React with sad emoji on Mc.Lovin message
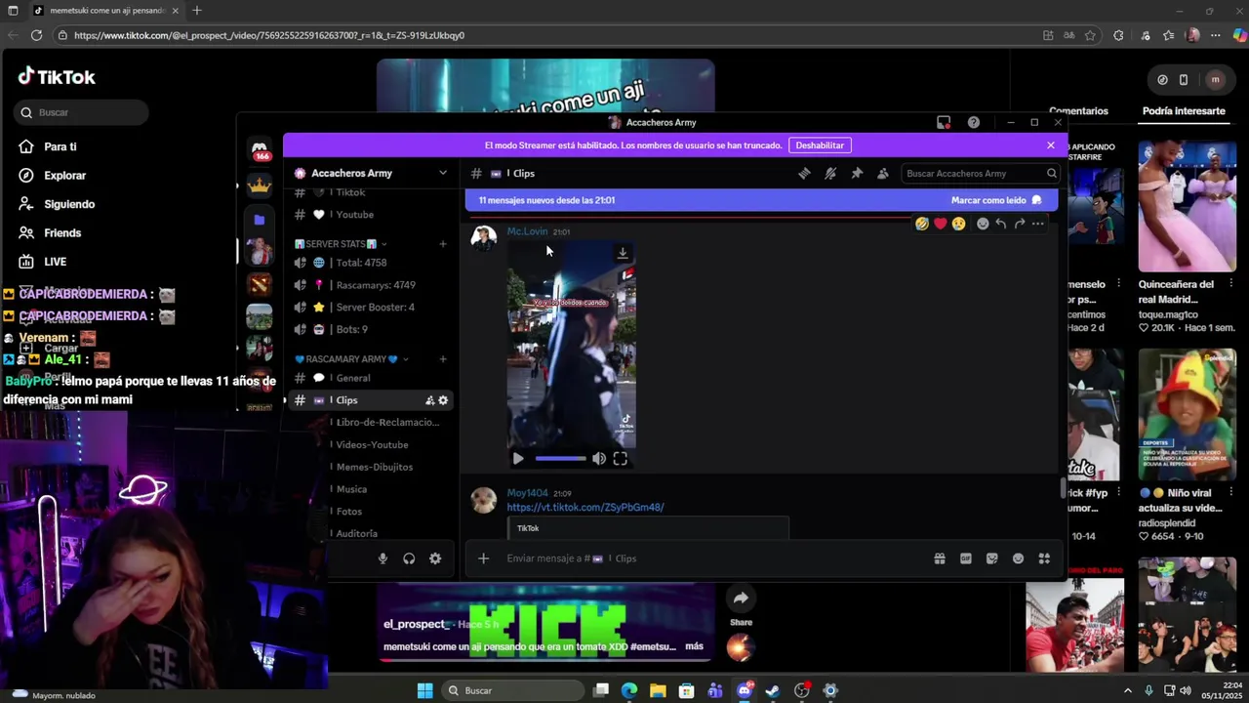This screenshot has height=703, width=1249. tap(959, 224)
